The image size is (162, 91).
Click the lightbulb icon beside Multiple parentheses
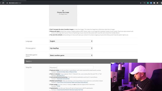click(49, 81)
